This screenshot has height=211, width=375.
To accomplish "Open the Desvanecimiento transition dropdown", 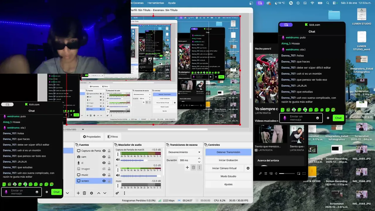I will 184,152.
